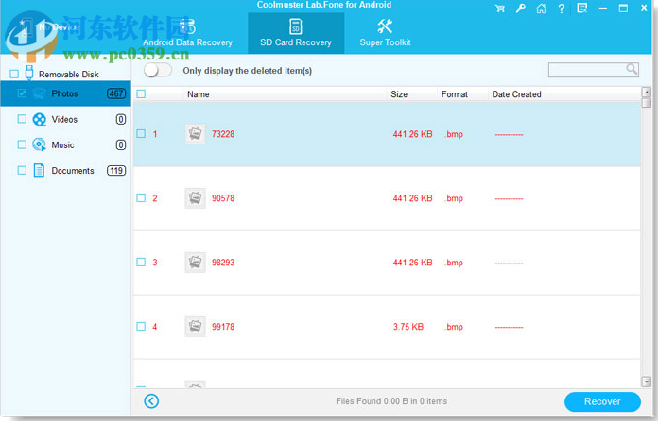Viewport: 659px width, 425px height.
Task: Click the back arrow icon
Action: [151, 401]
